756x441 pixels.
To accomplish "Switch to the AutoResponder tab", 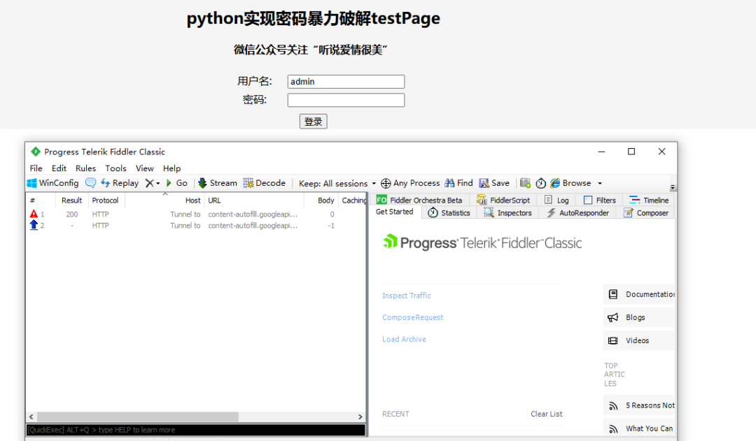I will [x=577, y=212].
